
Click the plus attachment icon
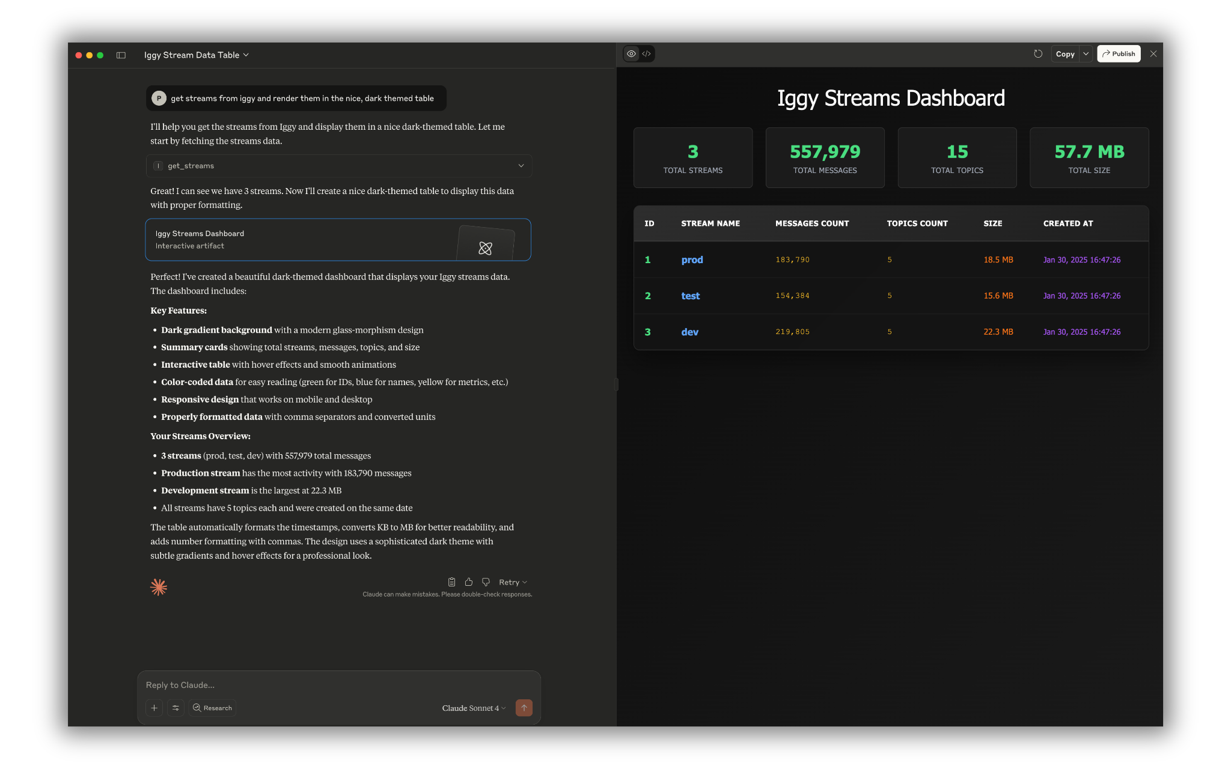(x=154, y=708)
